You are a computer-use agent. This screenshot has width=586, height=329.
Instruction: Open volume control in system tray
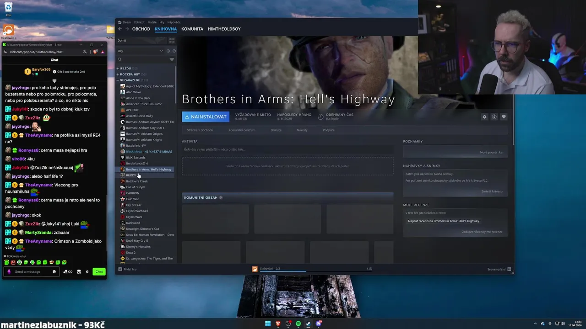click(x=564, y=324)
